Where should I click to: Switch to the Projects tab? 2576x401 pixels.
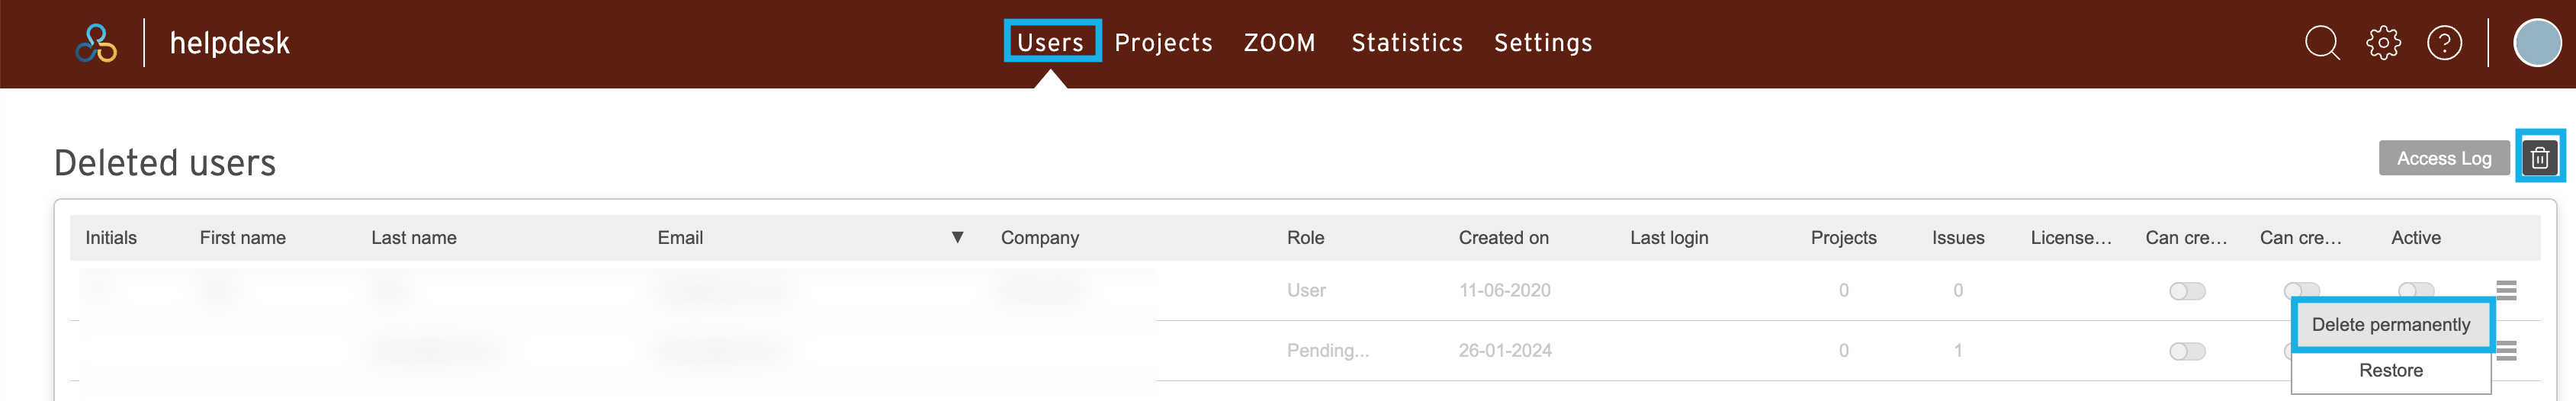(1163, 43)
